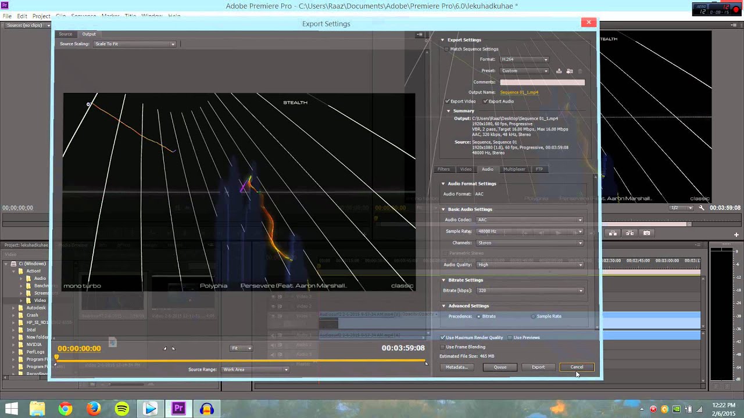Image resolution: width=744 pixels, height=418 pixels.
Task: Click the Queue button
Action: pyautogui.click(x=500, y=367)
